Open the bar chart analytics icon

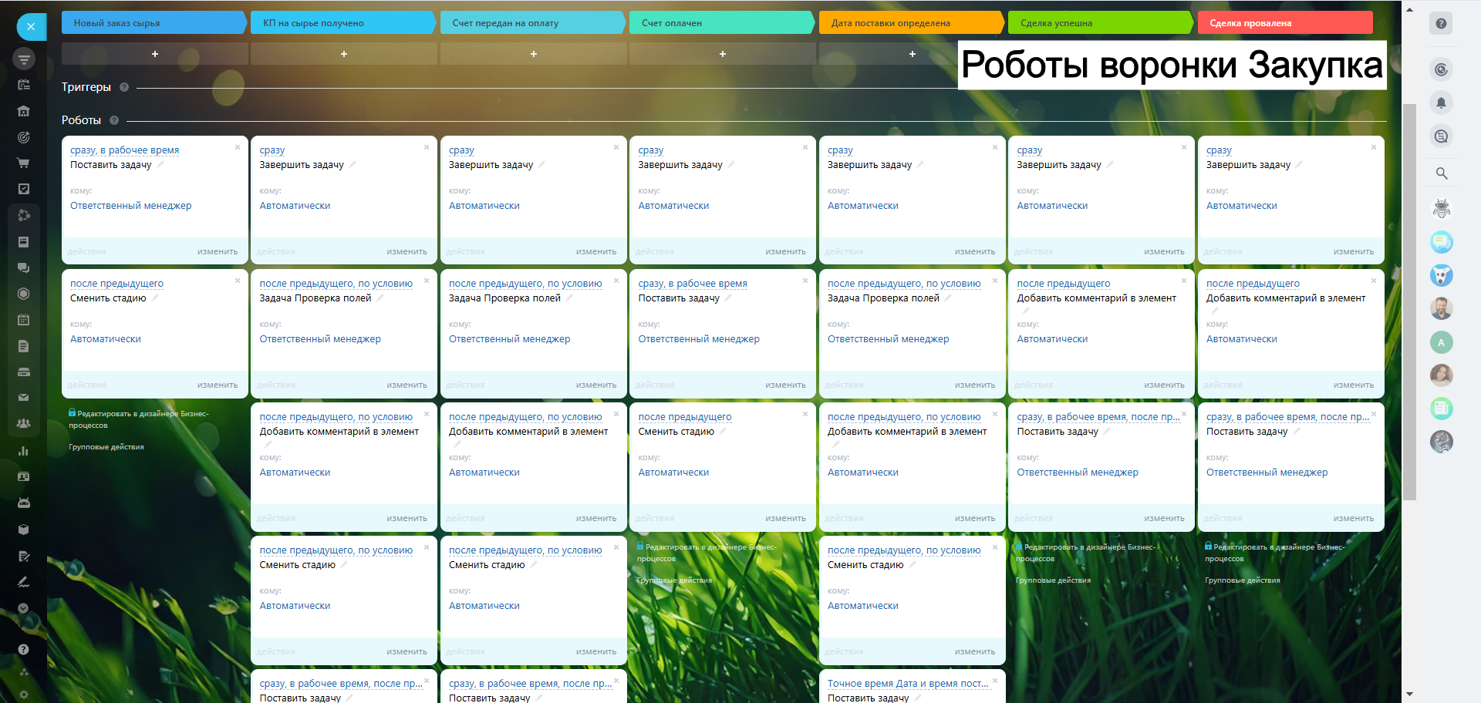pyautogui.click(x=24, y=451)
